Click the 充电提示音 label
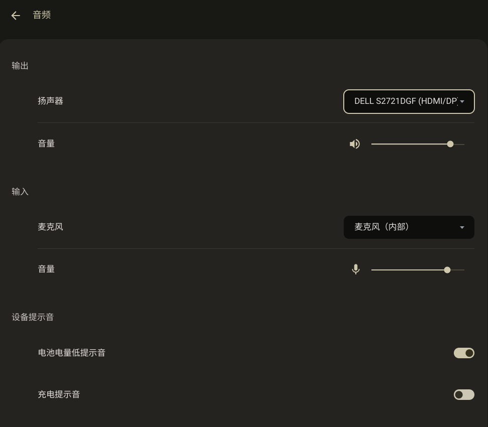The height and width of the screenshot is (427, 488). (59, 394)
